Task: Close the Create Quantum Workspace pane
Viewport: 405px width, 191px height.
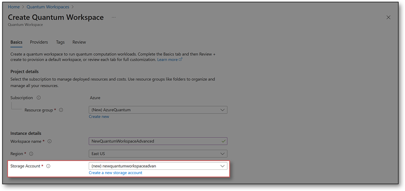Action: coord(388,18)
